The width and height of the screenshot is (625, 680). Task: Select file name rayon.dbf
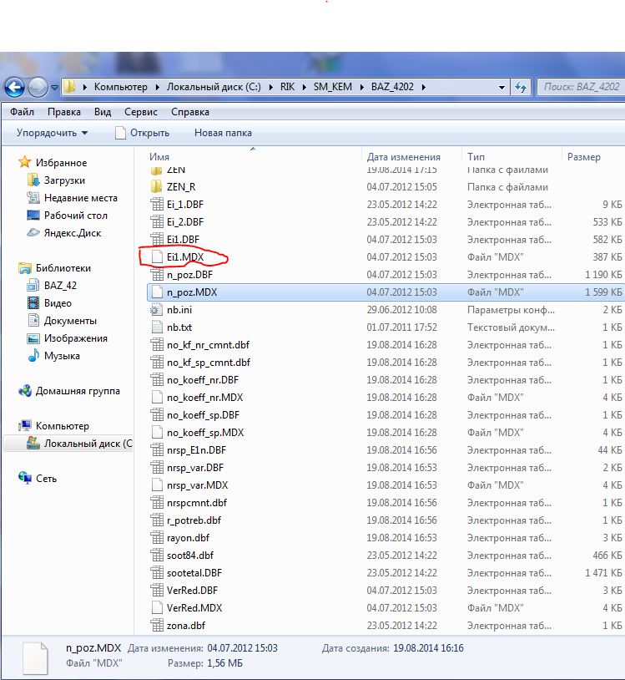[188, 538]
